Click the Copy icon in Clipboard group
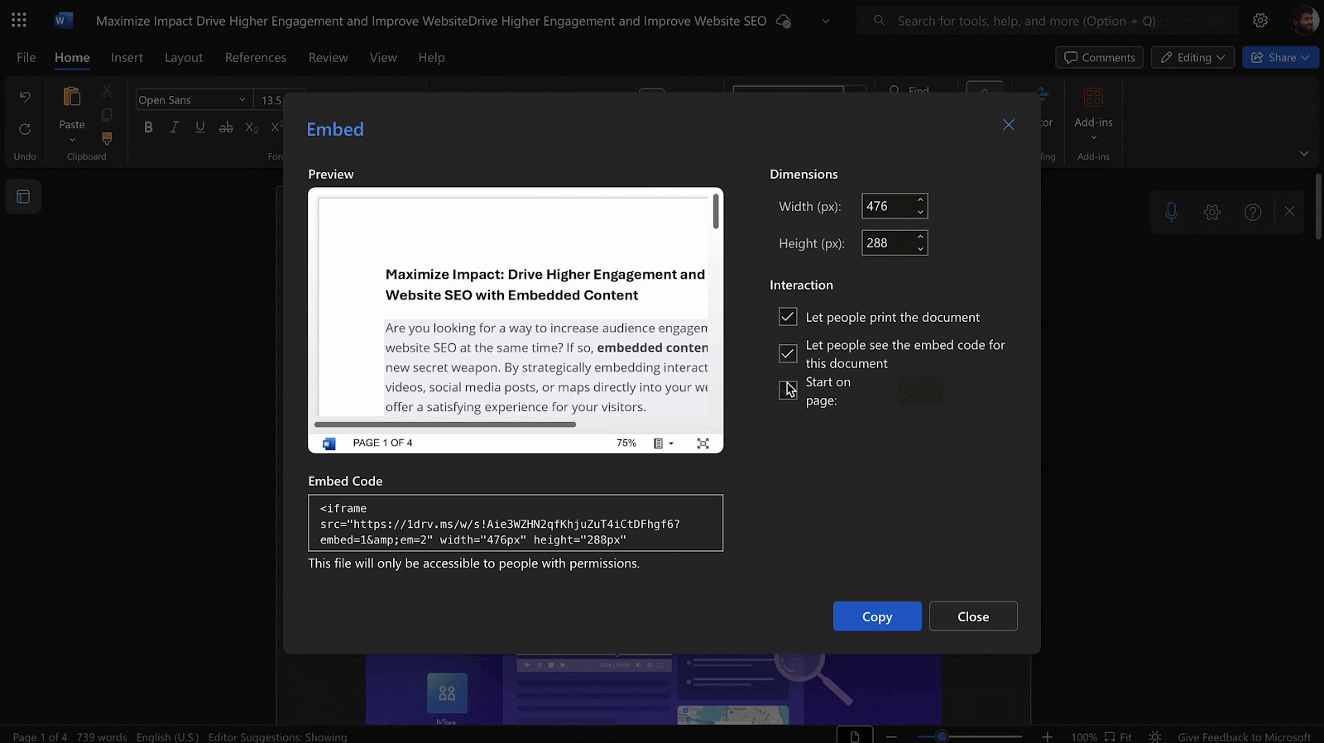 [107, 115]
